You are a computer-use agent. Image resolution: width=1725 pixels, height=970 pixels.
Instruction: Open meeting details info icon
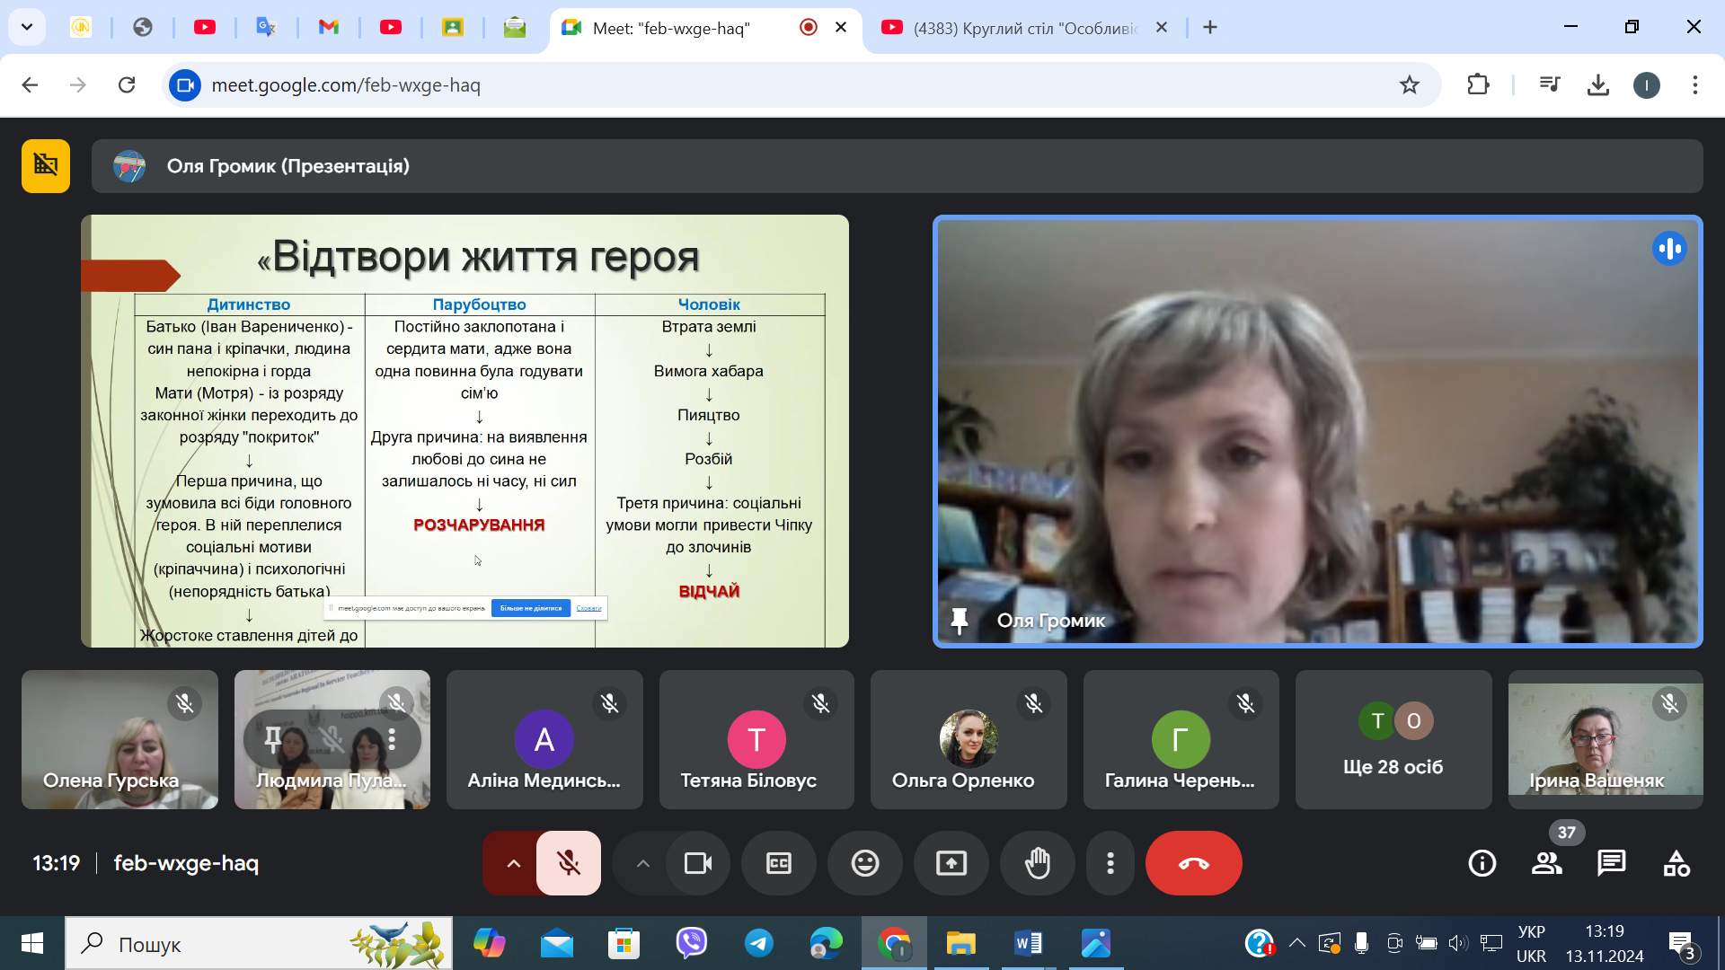pyautogui.click(x=1482, y=863)
